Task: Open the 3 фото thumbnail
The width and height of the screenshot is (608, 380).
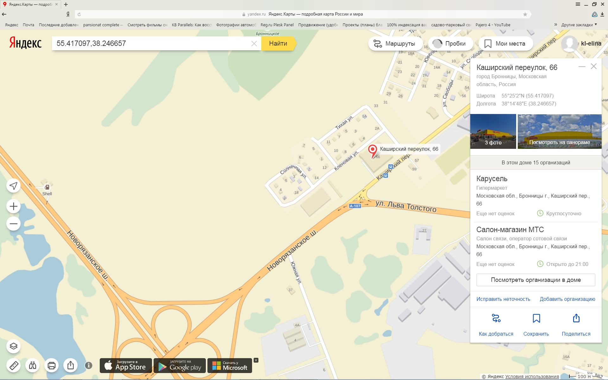Action: pos(493,131)
